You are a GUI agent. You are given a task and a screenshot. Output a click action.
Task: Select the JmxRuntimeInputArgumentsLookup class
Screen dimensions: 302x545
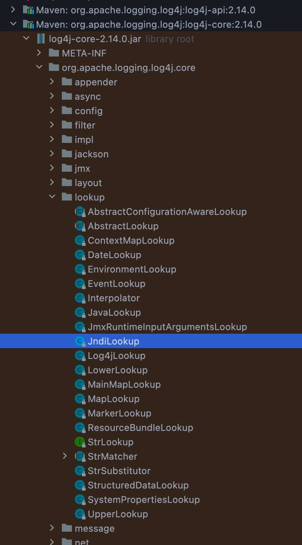[x=167, y=327]
